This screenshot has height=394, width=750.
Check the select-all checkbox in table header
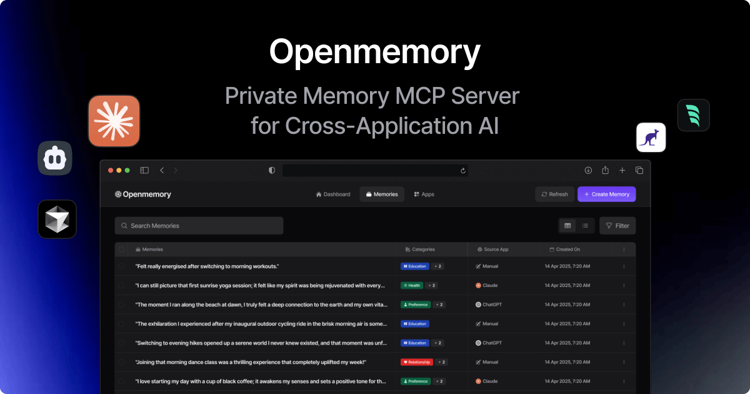tap(122, 250)
